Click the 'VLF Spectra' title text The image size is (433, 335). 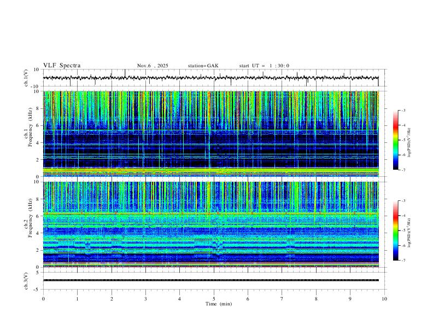[62, 66]
